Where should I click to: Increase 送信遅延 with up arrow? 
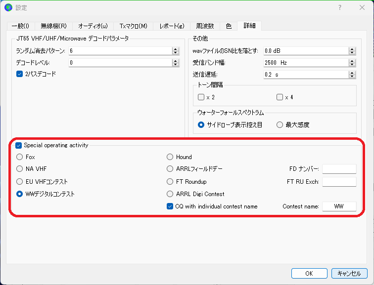[x=352, y=73]
